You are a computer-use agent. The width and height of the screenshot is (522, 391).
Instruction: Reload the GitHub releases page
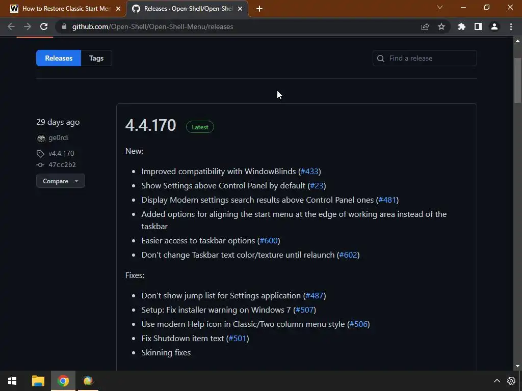click(x=44, y=26)
